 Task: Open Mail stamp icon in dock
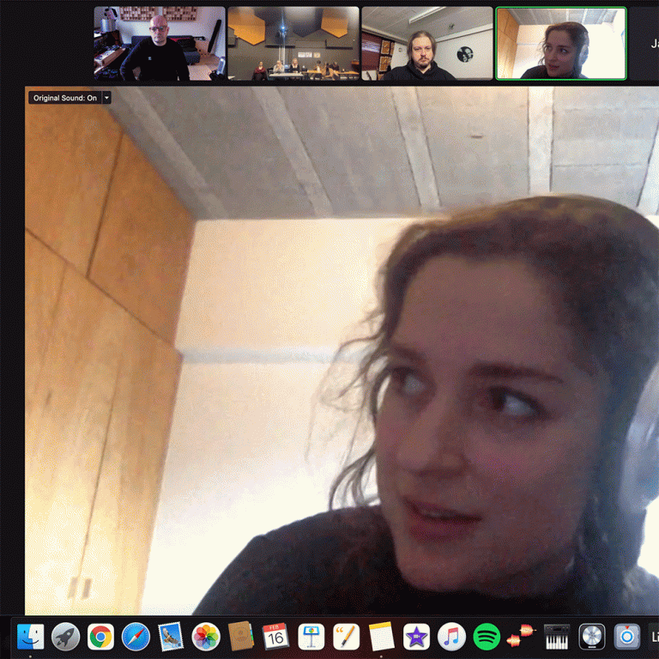click(x=171, y=637)
